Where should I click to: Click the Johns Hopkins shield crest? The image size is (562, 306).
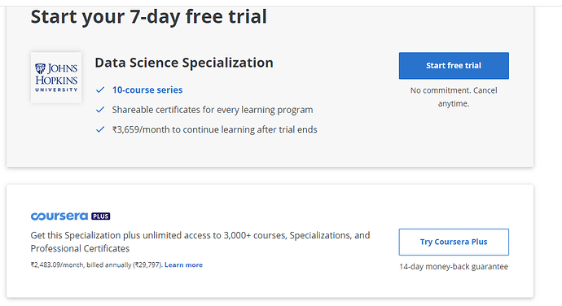point(40,68)
